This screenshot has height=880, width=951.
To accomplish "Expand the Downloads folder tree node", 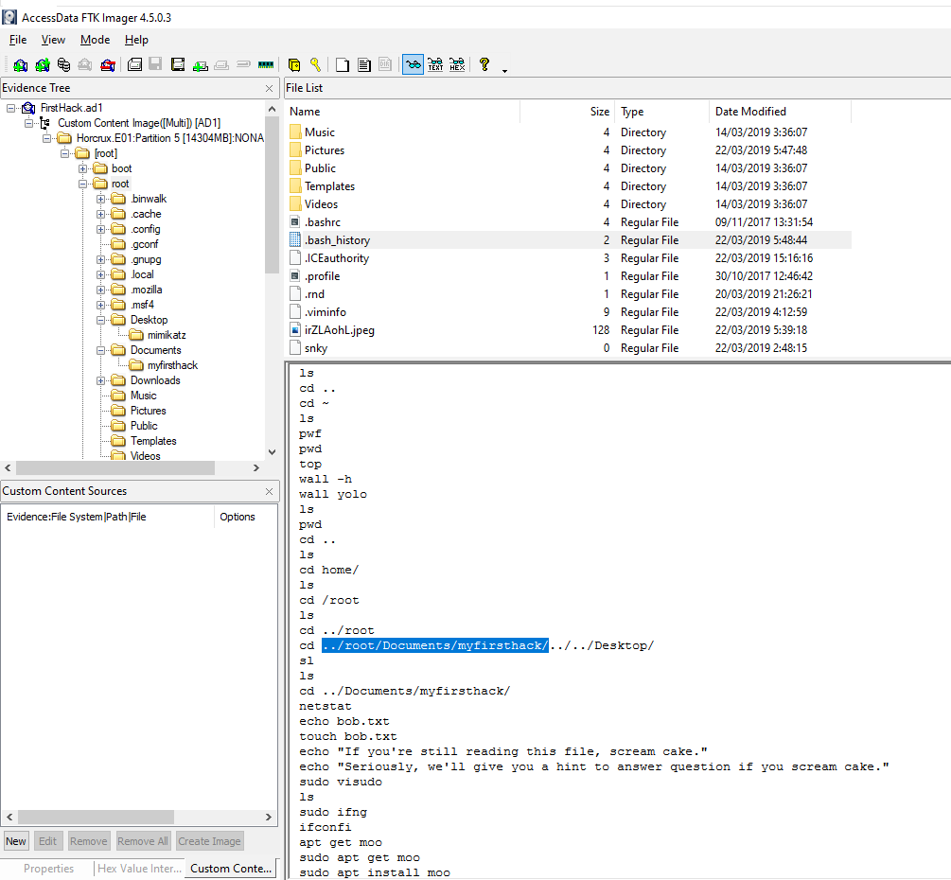I will point(100,380).
